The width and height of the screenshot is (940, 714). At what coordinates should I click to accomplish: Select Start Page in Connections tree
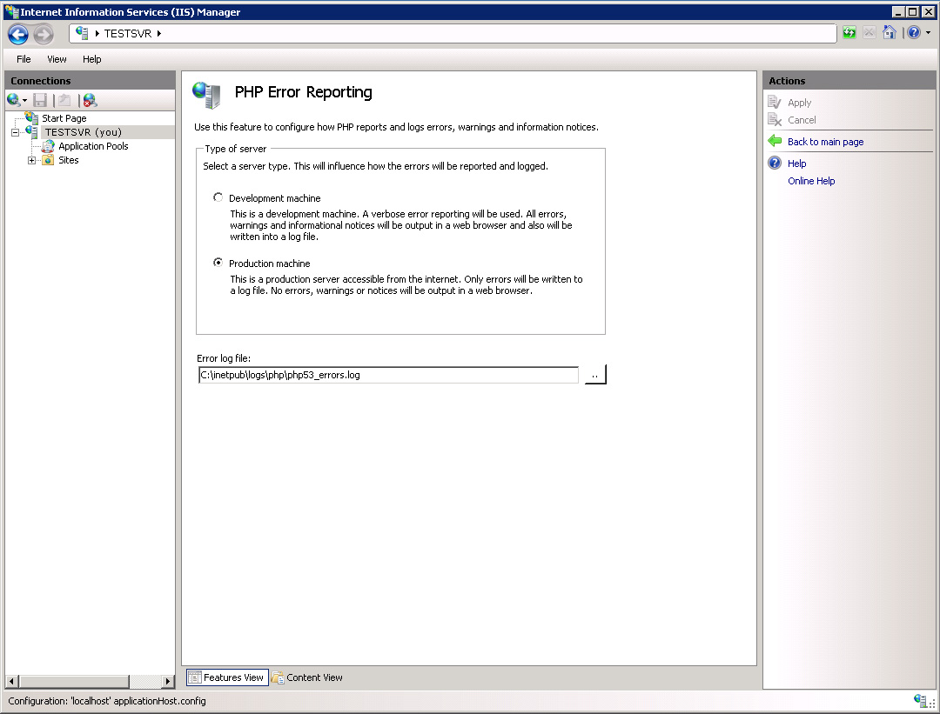tap(64, 118)
